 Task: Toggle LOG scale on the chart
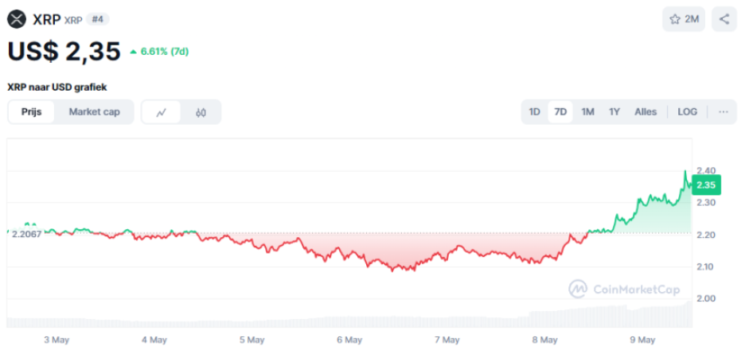click(x=687, y=112)
